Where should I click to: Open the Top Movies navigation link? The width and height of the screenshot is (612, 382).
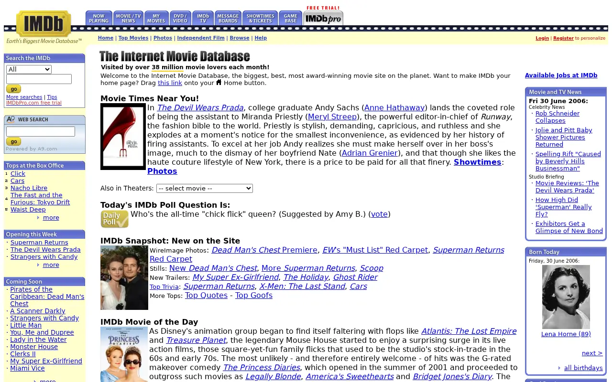[x=133, y=38]
